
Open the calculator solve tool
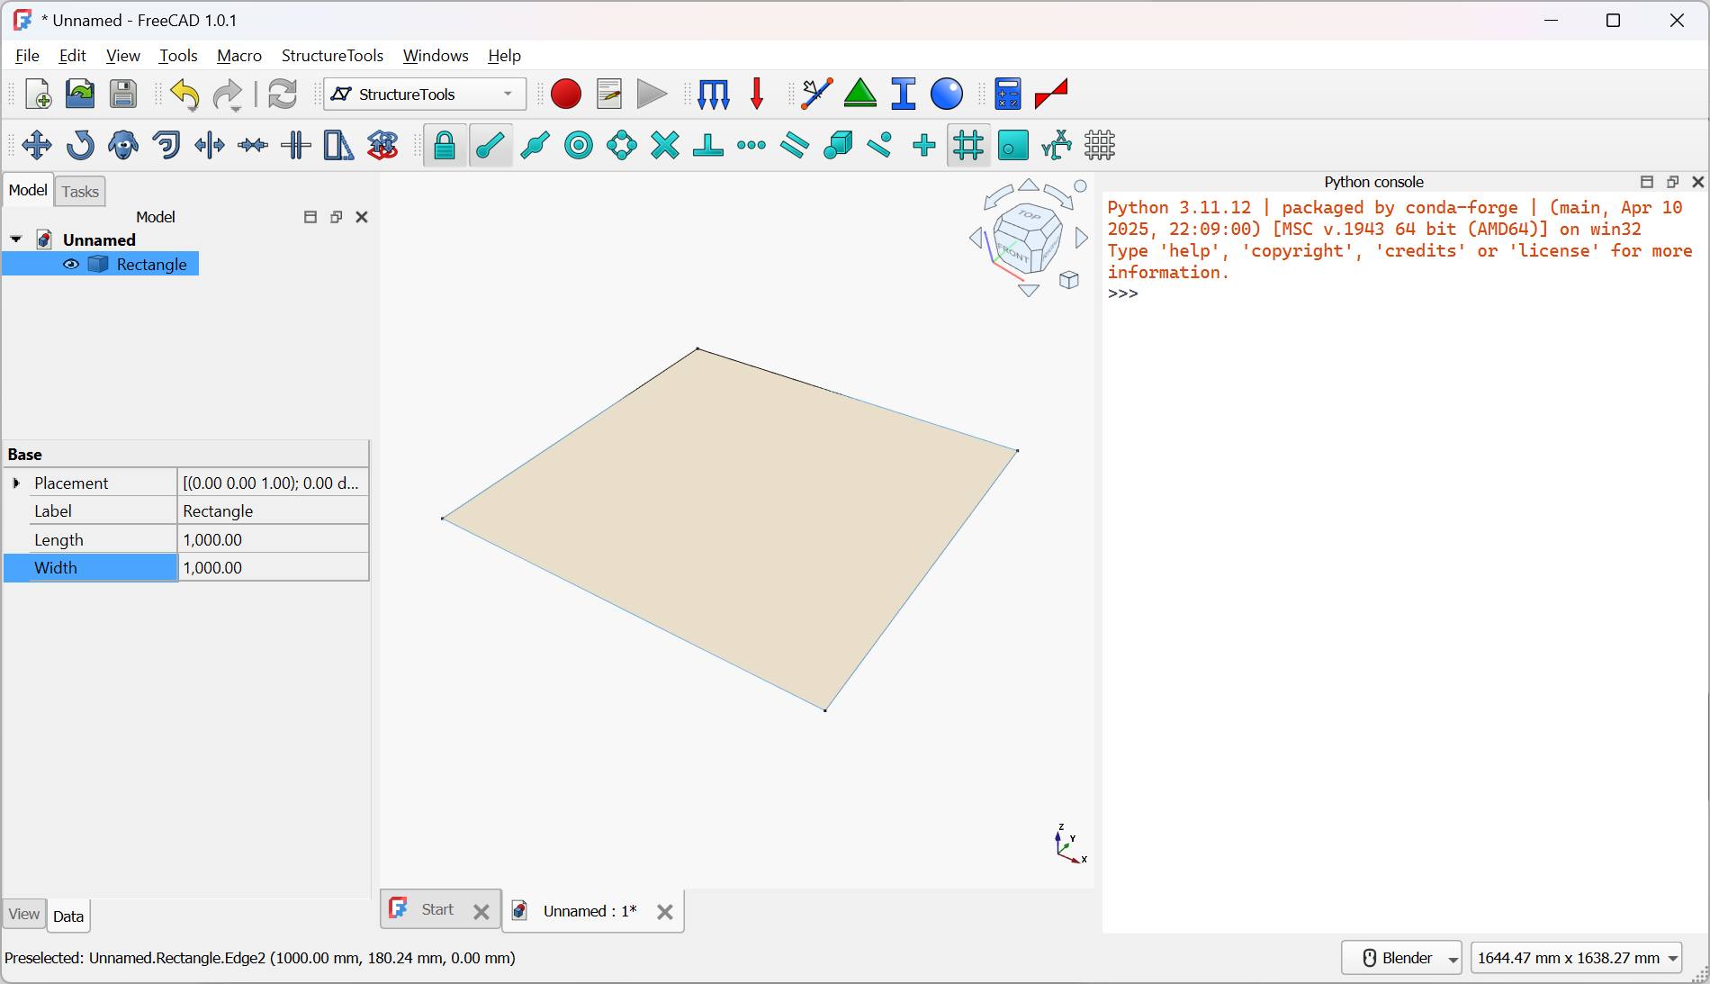tap(1008, 95)
